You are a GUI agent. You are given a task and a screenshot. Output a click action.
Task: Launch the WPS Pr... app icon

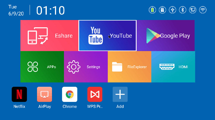[x=95, y=94]
